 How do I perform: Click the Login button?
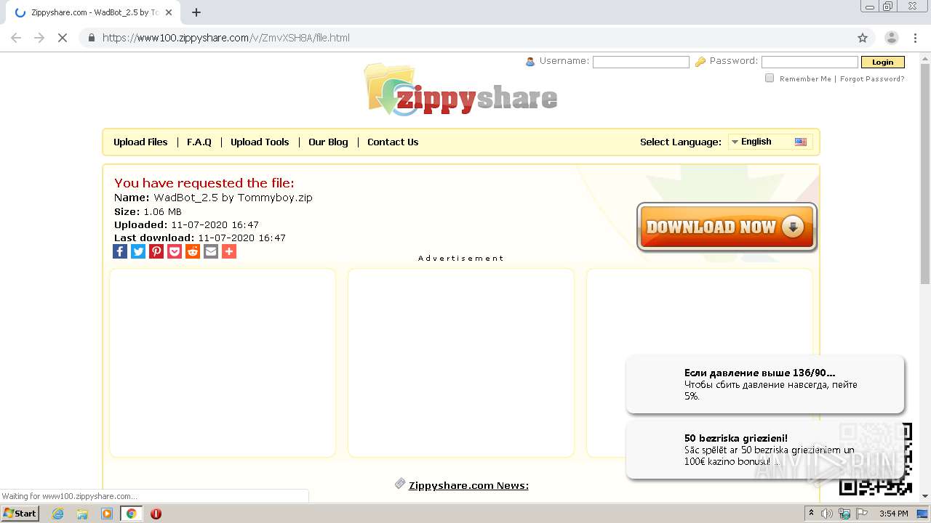883,62
